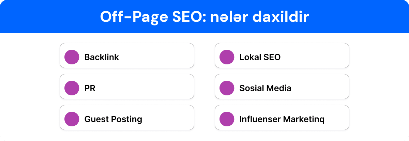Click empty right side of Lokal SEO card
Screen dimensions: 409x141
pos(317,56)
